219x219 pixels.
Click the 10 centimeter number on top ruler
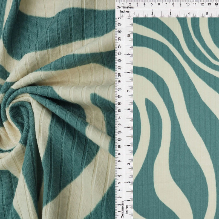(188, 4)
